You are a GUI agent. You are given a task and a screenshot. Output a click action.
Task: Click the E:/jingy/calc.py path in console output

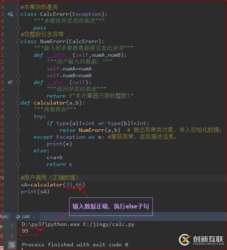click(109, 224)
